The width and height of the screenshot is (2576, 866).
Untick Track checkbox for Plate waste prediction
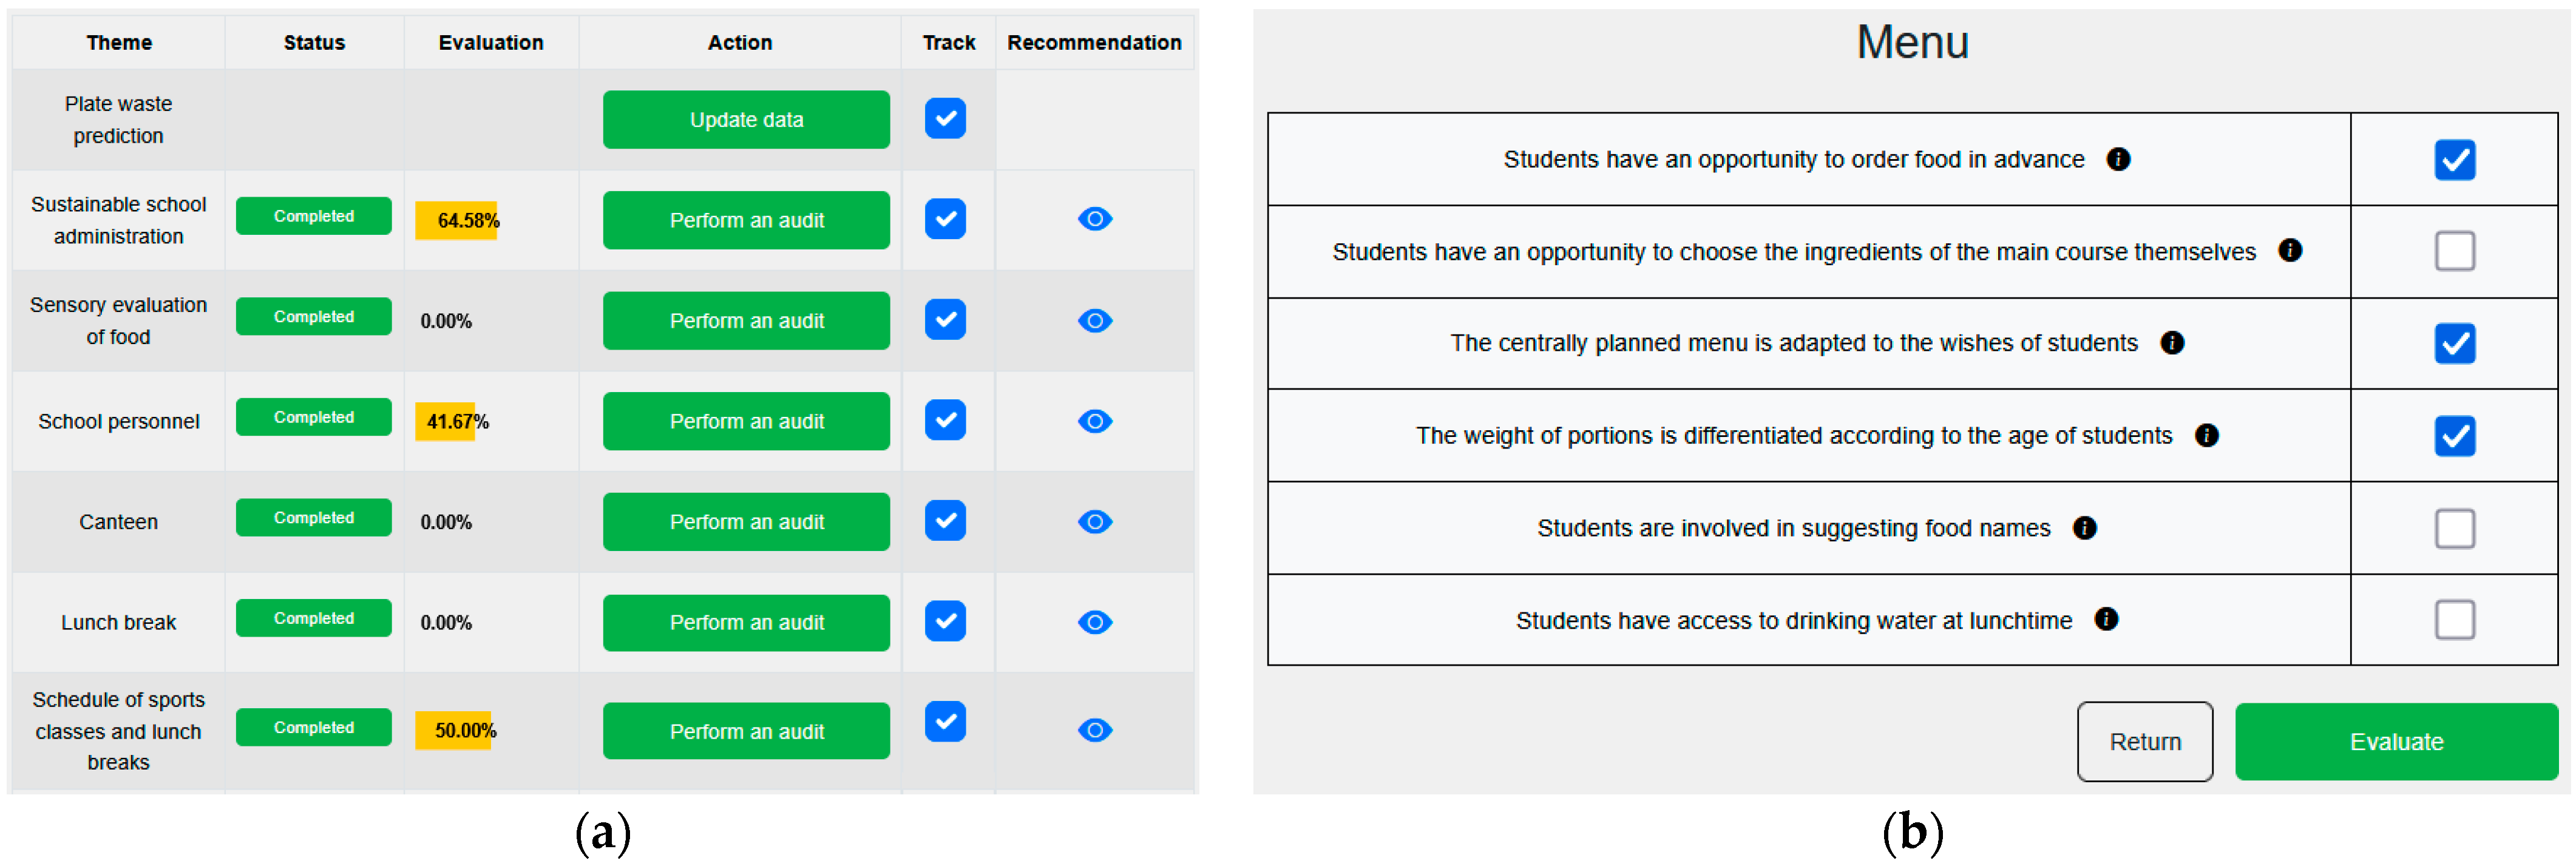coord(945,119)
